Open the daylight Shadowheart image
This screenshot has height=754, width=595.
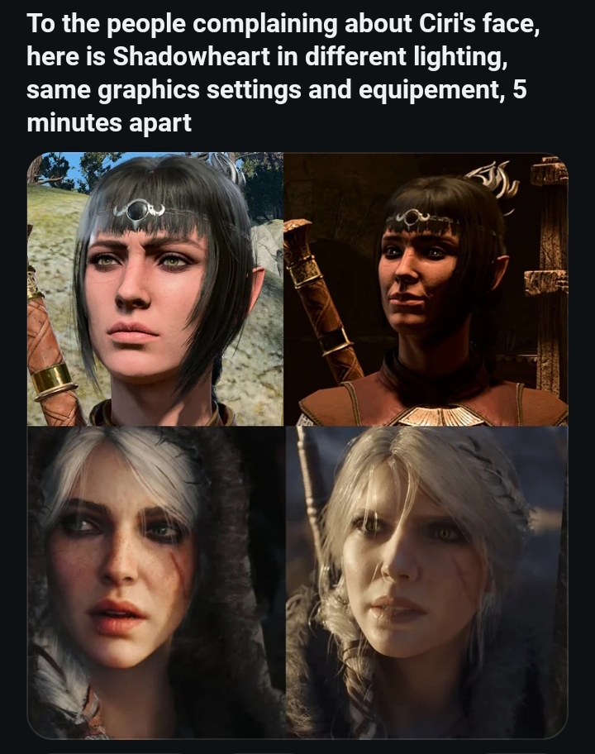click(155, 289)
